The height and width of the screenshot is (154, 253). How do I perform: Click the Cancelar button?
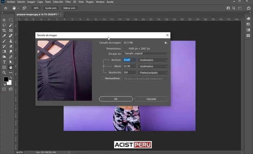(x=151, y=99)
